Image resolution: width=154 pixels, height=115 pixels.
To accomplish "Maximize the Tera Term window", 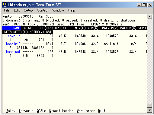I will pyautogui.click(x=144, y=5).
